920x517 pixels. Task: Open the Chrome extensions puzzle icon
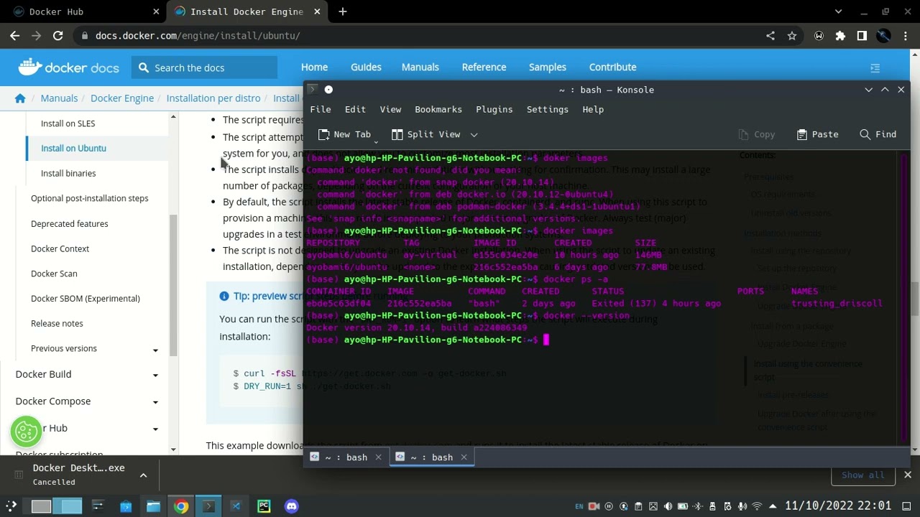(840, 35)
